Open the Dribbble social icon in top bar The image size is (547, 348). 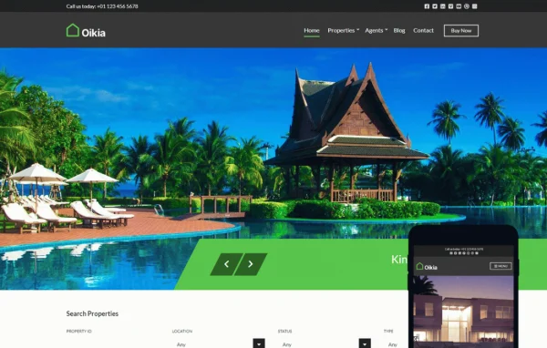(x=467, y=6)
